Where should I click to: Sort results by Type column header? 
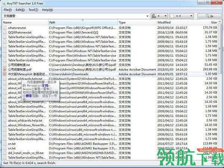tap(137, 22)
